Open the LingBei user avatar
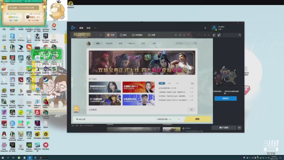 214,28
